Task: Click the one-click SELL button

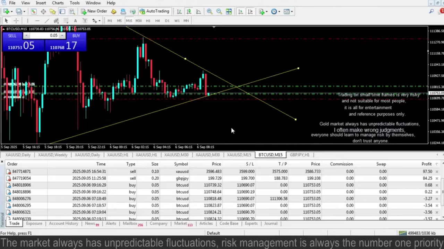Action: tap(12, 36)
